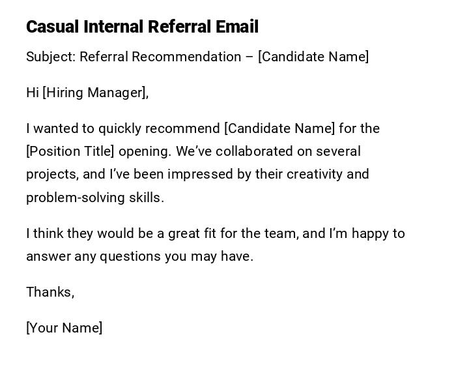Click the Thanks, closing line
This screenshot has height=369, width=456.
pos(50,292)
